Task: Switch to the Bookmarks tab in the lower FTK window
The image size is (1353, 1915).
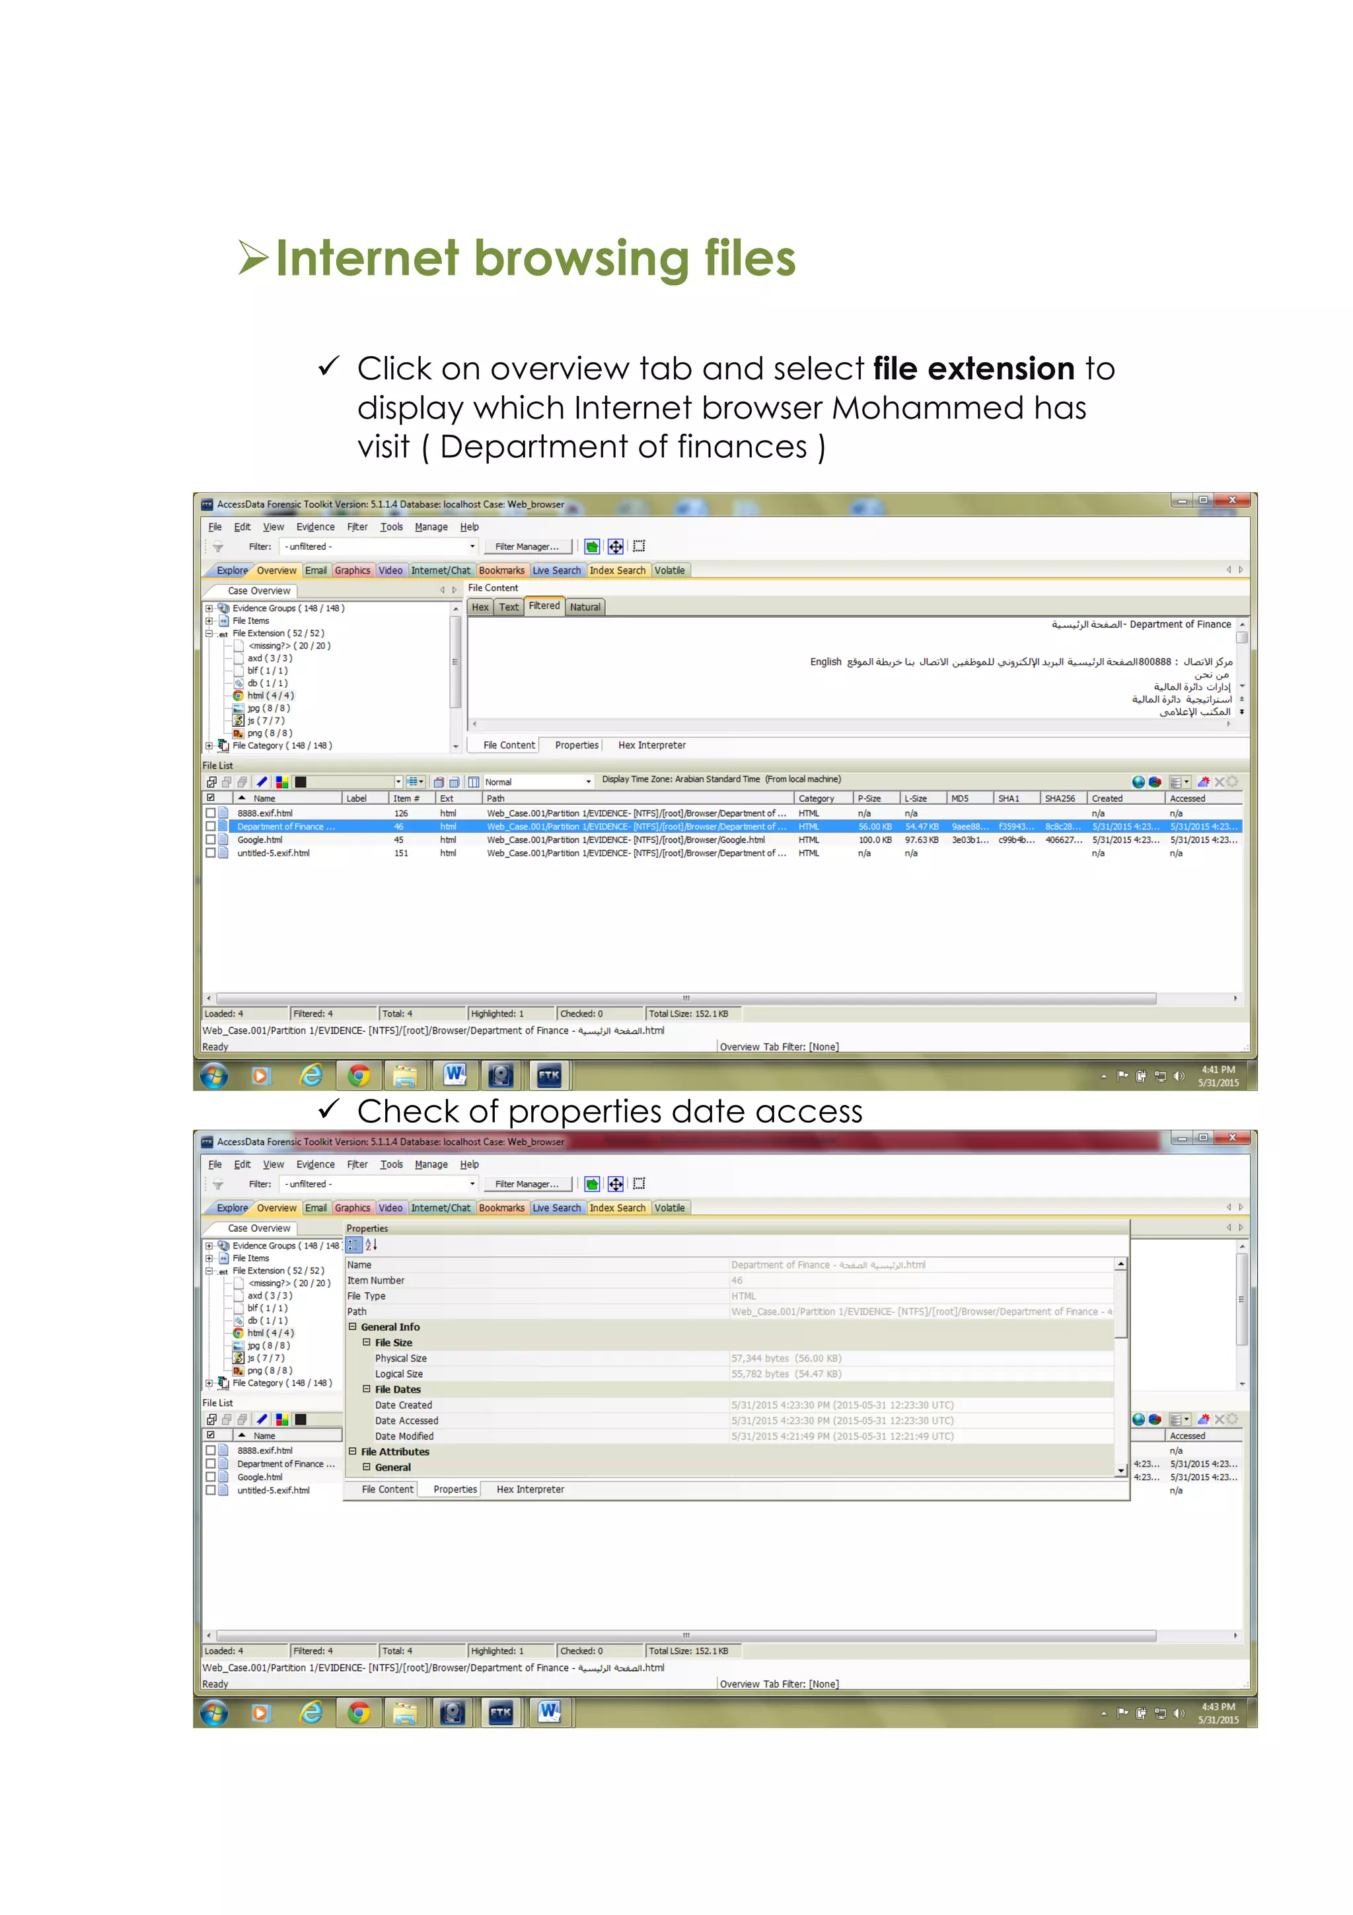Action: tap(502, 1208)
